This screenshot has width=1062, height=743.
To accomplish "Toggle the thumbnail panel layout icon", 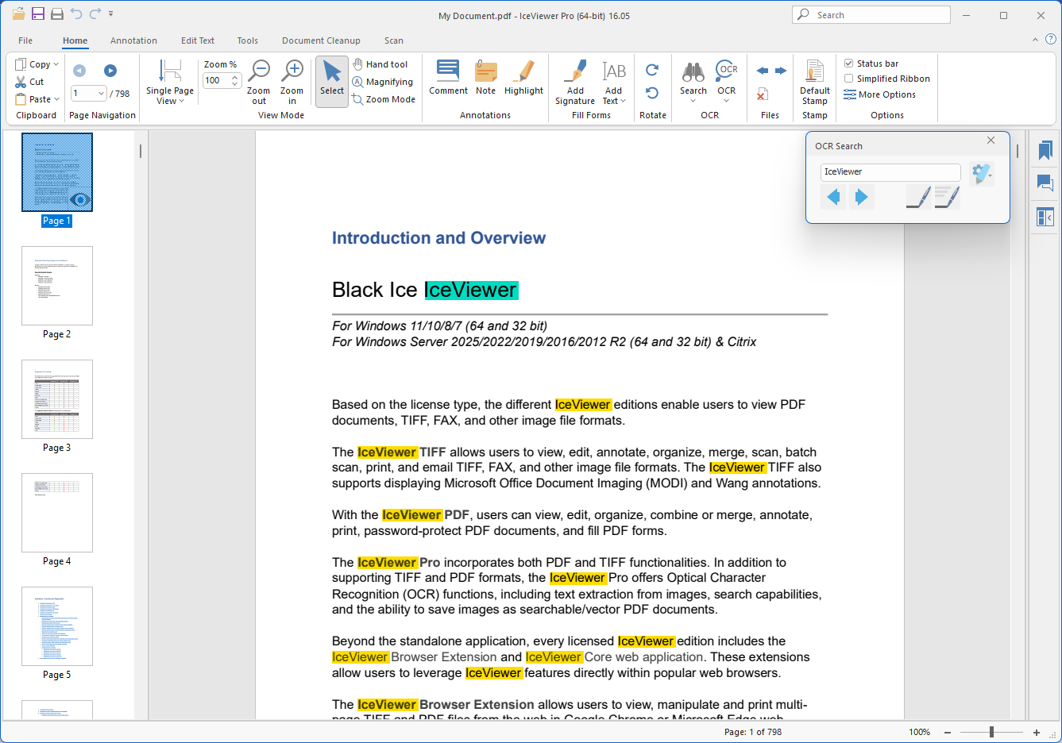I will click(1045, 217).
